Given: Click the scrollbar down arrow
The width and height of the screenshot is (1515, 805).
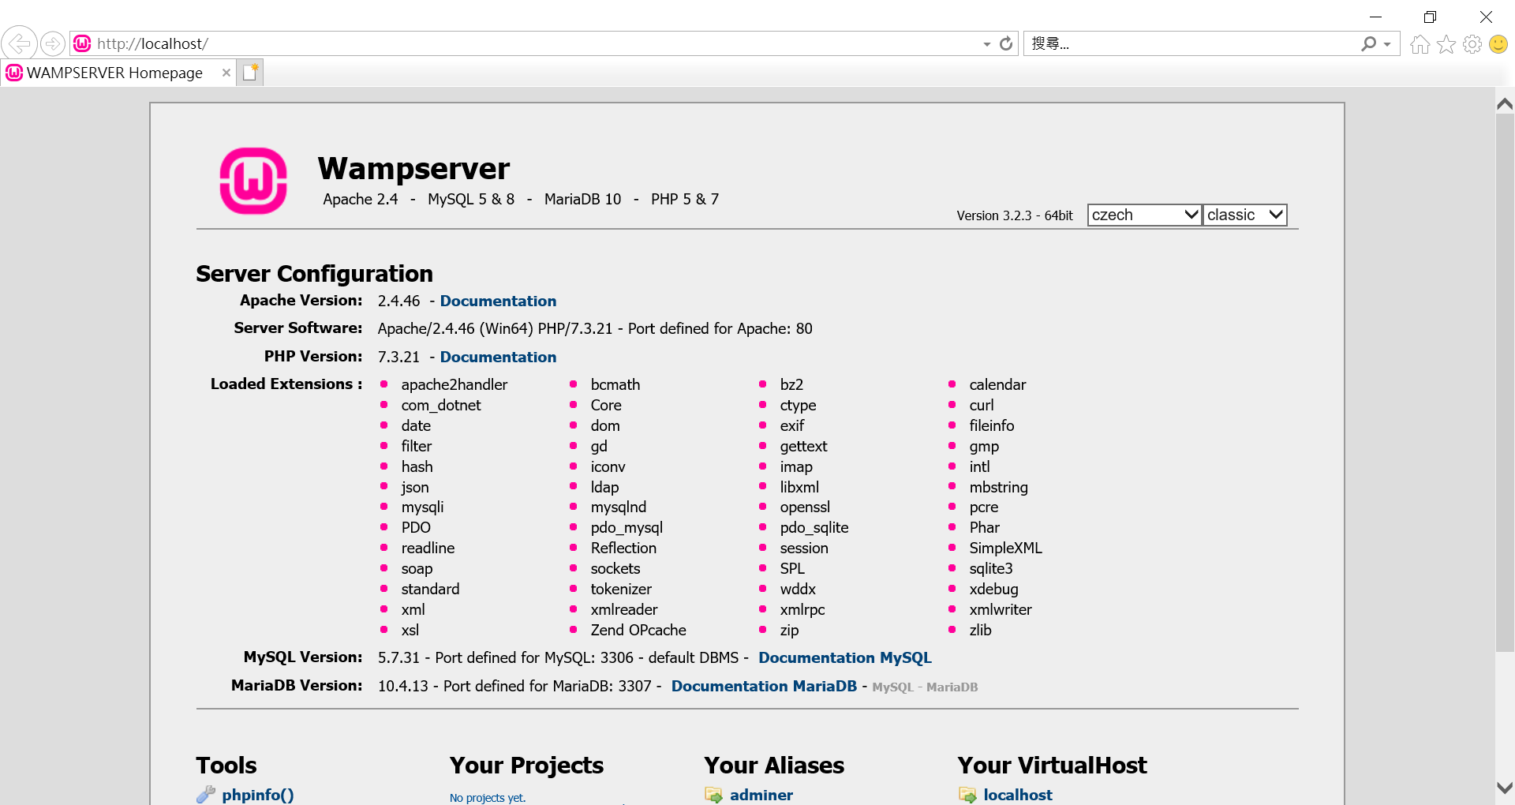Looking at the screenshot, I should click(x=1505, y=788).
